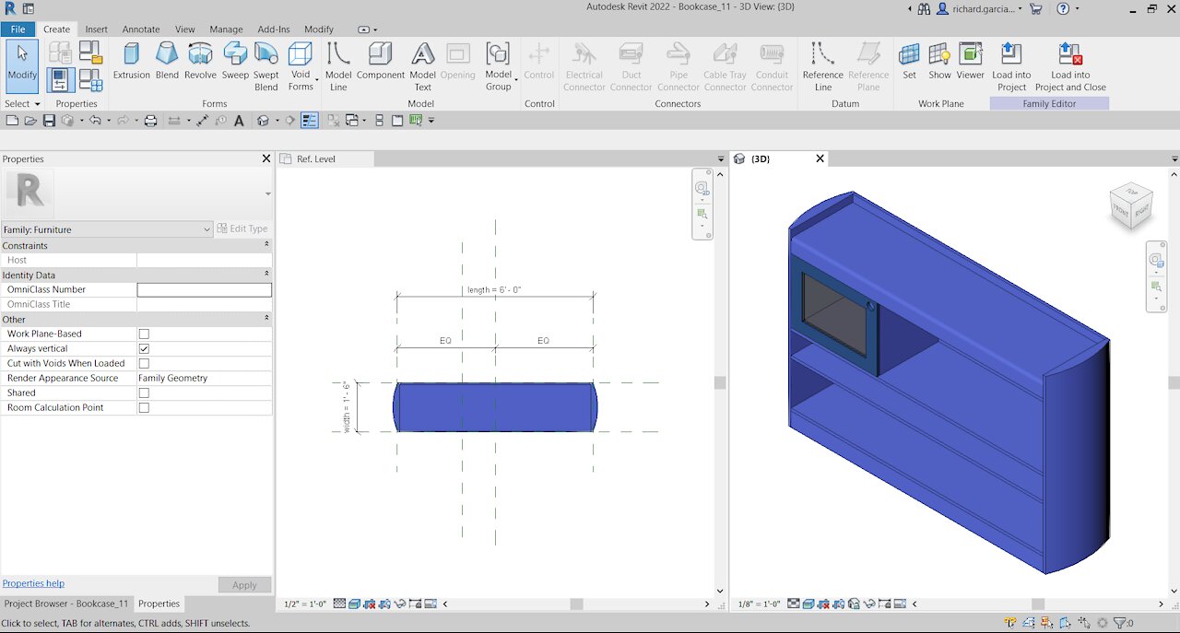This screenshot has width=1180, height=633.
Task: Switch to Project Browser - Bookcase_11 tab
Action: [x=66, y=604]
